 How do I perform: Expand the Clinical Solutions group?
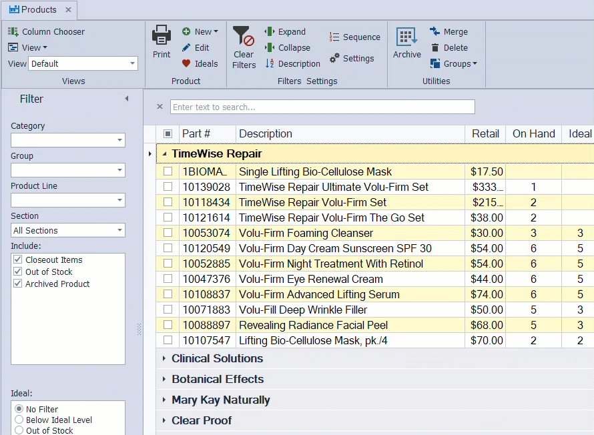pos(164,358)
